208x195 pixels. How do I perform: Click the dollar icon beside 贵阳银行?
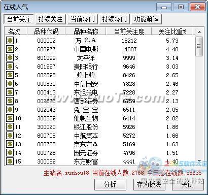(10, 67)
